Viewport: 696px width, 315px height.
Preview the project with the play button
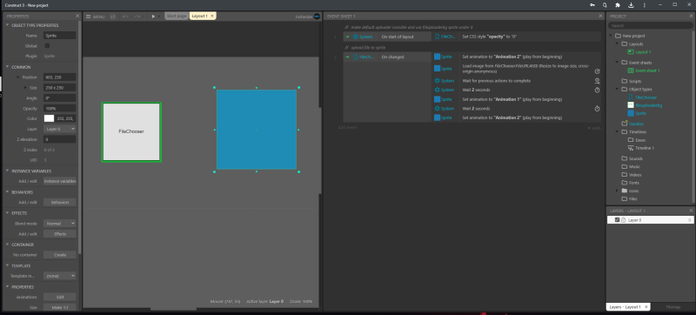pyautogui.click(x=153, y=17)
